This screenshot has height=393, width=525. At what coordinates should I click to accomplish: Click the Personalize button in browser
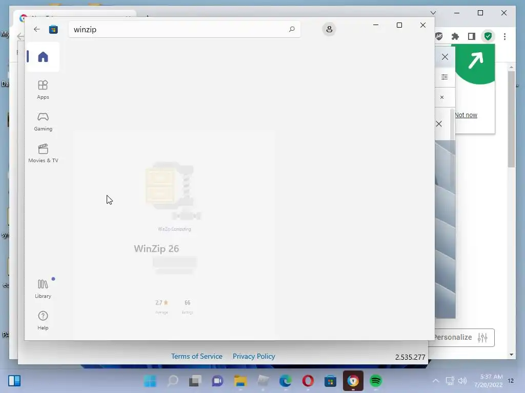[x=463, y=338]
